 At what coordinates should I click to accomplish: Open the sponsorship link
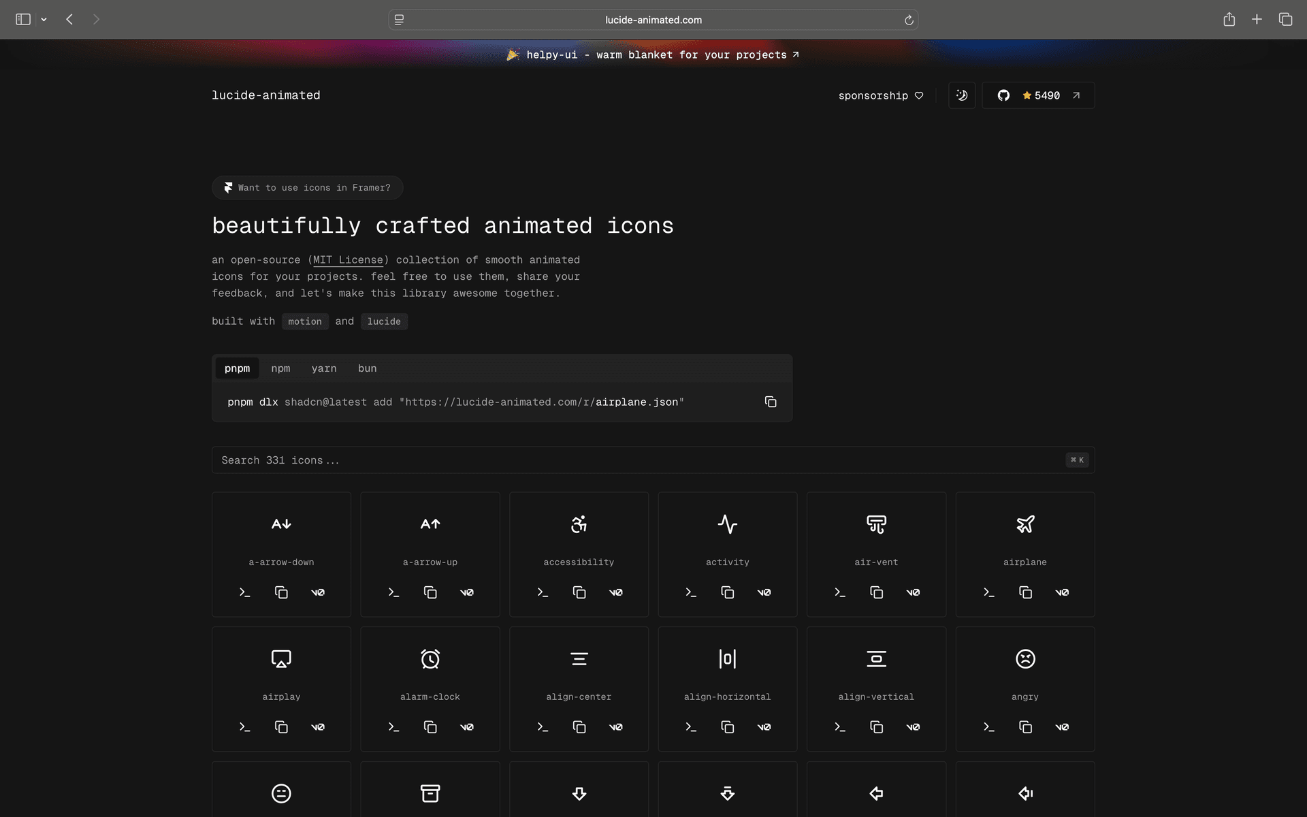pyautogui.click(x=880, y=95)
